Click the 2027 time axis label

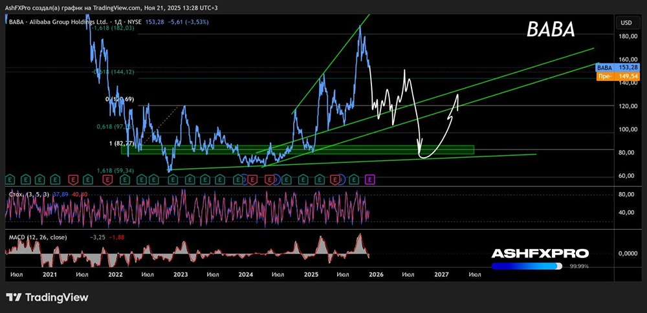click(x=442, y=274)
